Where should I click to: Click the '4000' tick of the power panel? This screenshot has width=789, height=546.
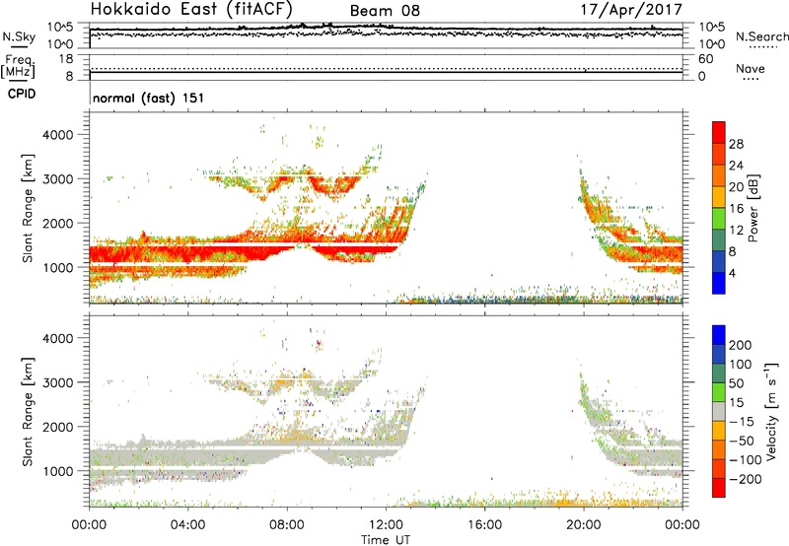[x=58, y=135]
